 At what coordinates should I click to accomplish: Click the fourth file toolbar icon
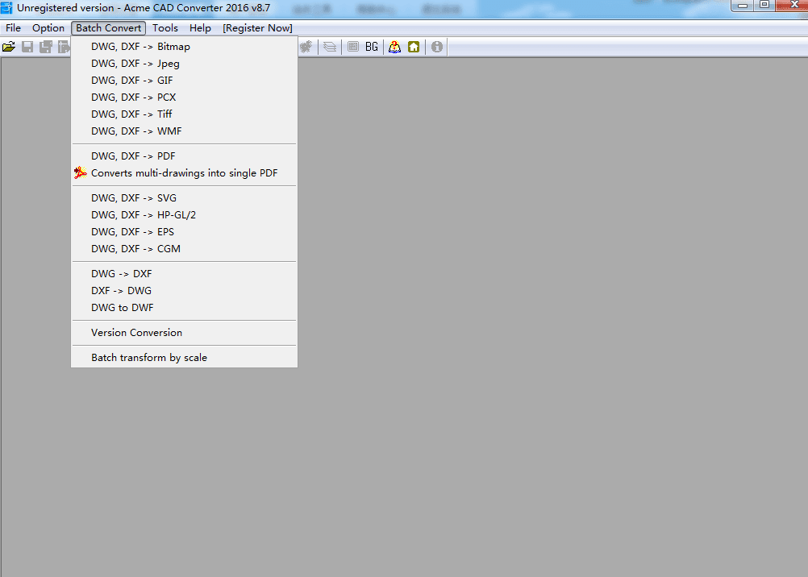(x=63, y=46)
